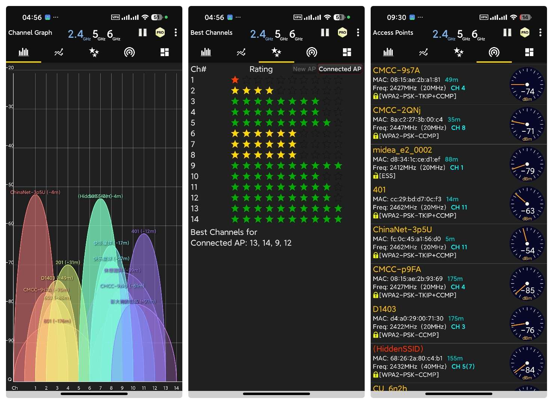
Task: Tap -71 dBm signal gauge for CMCC-2QNj
Action: [527, 124]
